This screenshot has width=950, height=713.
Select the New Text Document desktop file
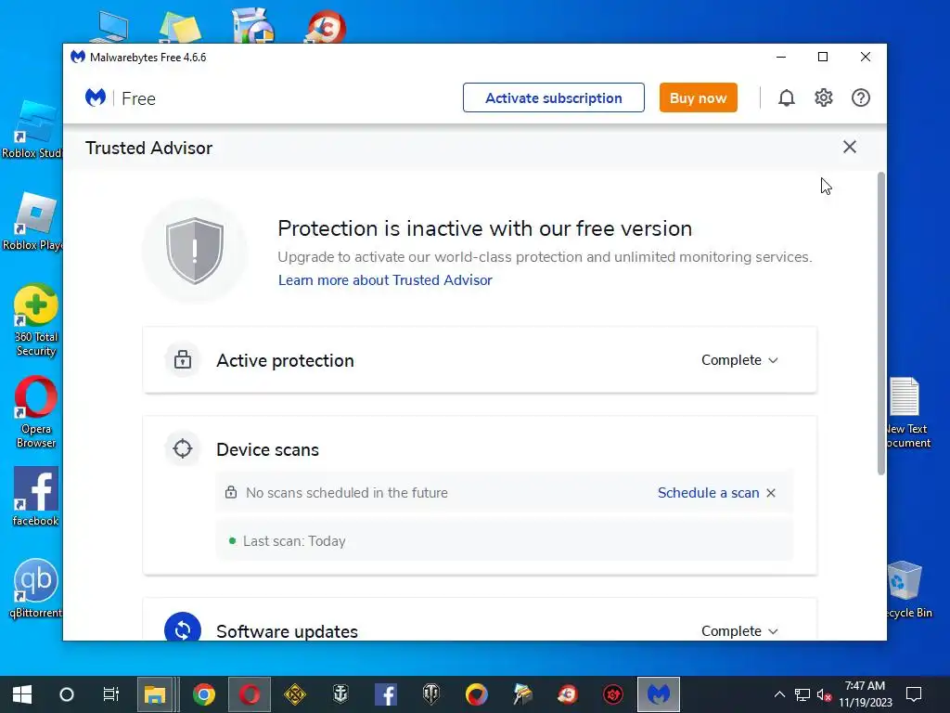[x=907, y=413]
